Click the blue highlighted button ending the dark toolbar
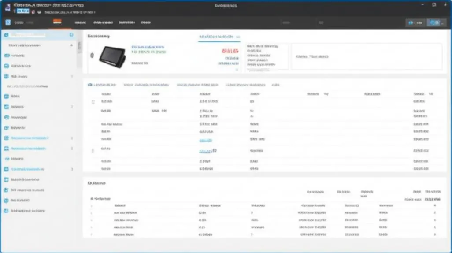The width and height of the screenshot is (452, 253). (437, 22)
